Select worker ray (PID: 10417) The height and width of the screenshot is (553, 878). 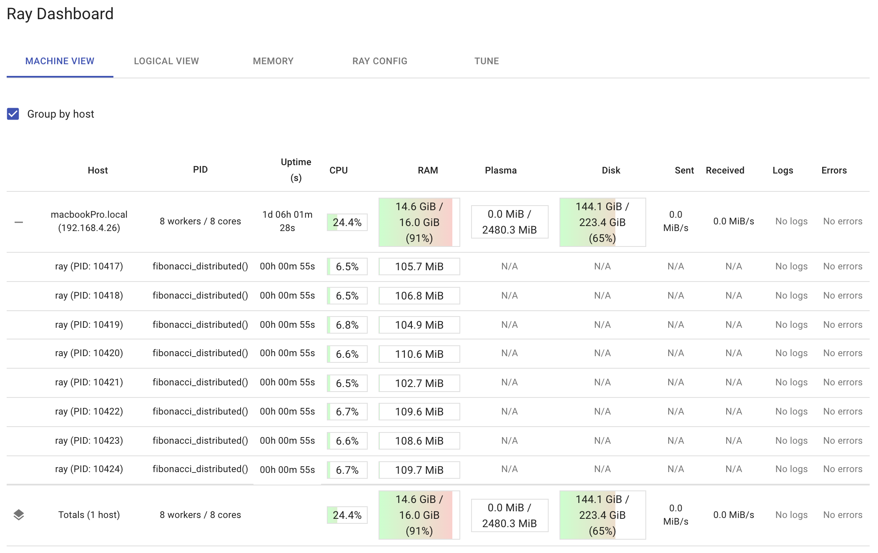coord(89,266)
